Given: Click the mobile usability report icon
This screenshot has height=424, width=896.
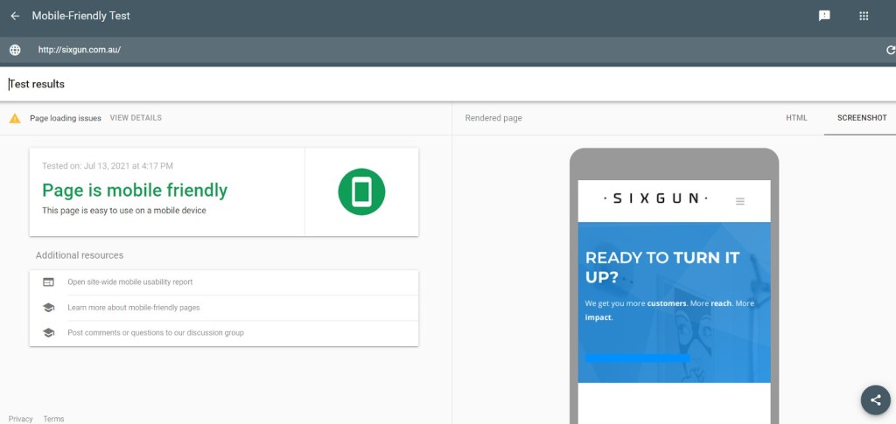Looking at the screenshot, I should 49,282.
